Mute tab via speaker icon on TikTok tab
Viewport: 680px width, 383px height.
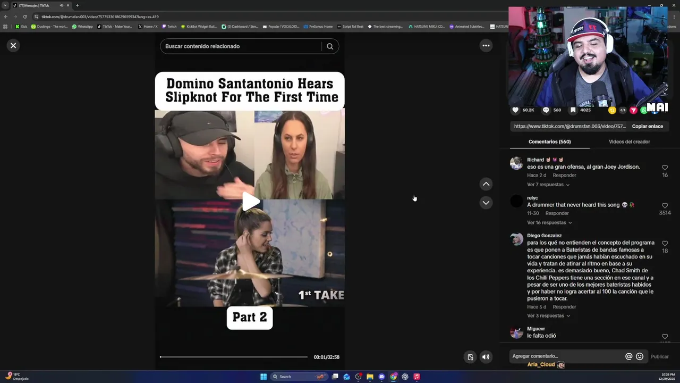(62, 5)
